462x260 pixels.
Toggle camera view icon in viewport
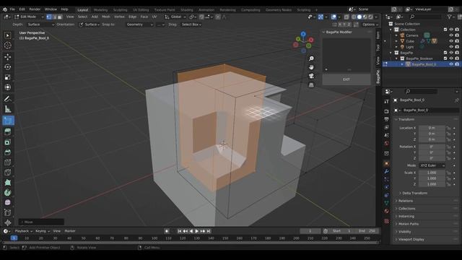pos(311,76)
